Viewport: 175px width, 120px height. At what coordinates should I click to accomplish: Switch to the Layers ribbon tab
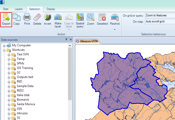point(19,9)
